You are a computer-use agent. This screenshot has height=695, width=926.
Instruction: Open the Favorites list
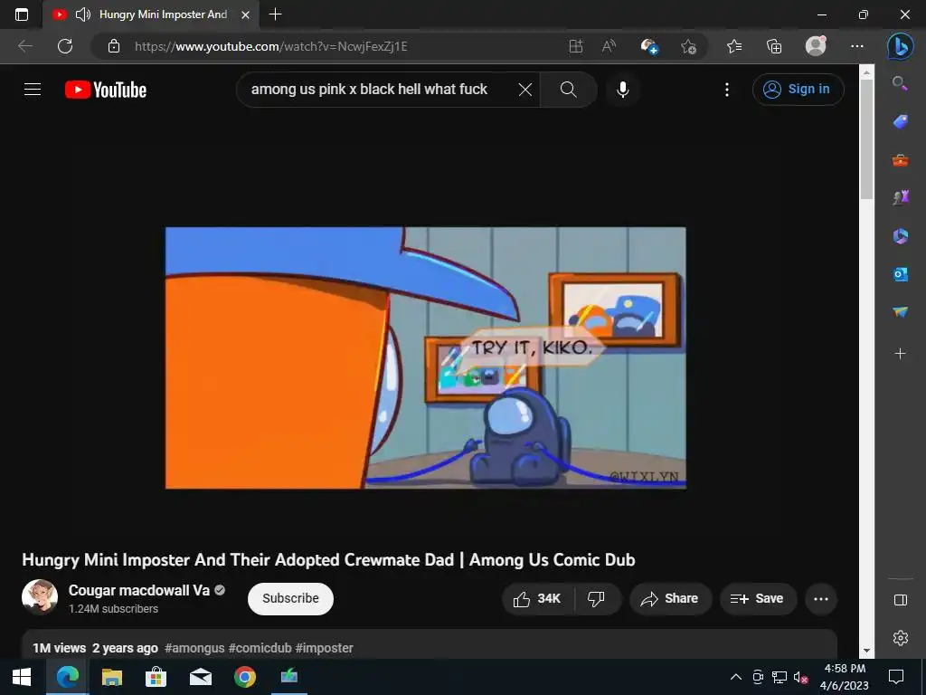pyautogui.click(x=734, y=46)
